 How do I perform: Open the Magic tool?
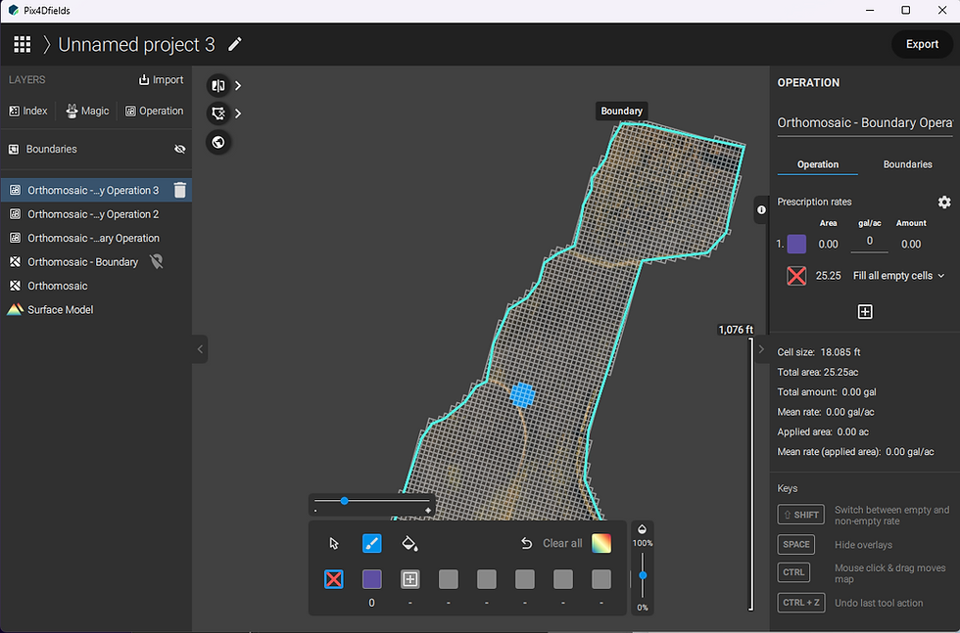87,111
